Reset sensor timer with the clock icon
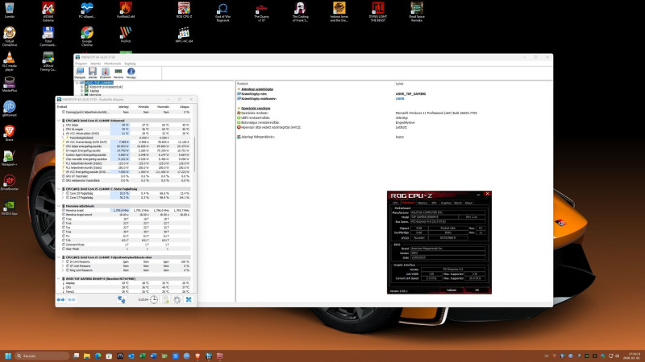645x362 pixels. (153, 300)
